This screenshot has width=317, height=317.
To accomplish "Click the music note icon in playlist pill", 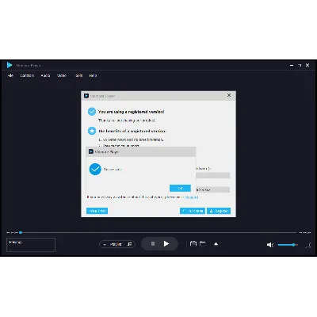I will point(130,244).
